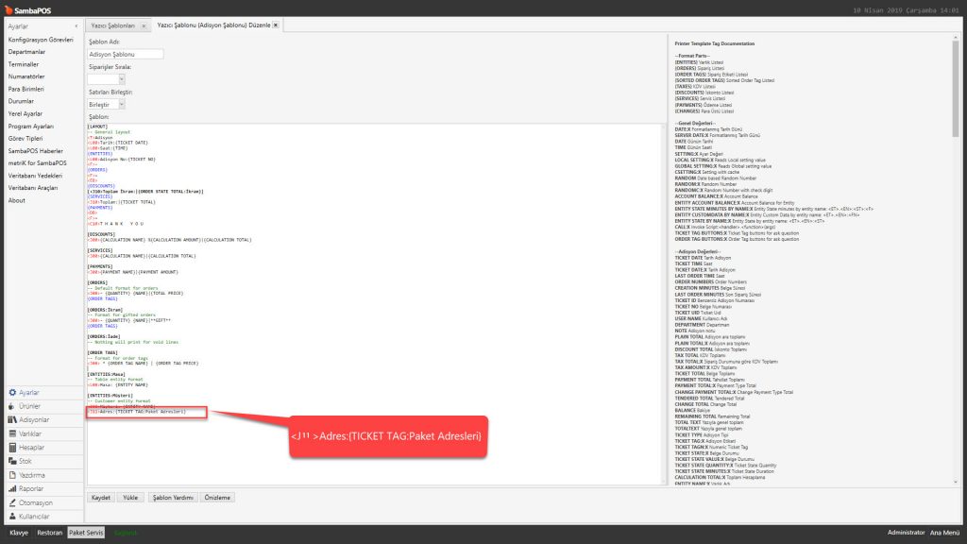Viewport: 967px width, 544px height.
Task: Click the Önizleme button
Action: [216, 497]
